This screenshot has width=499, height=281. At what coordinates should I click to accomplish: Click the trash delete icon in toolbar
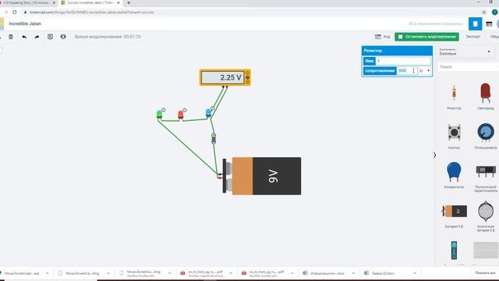11,37
